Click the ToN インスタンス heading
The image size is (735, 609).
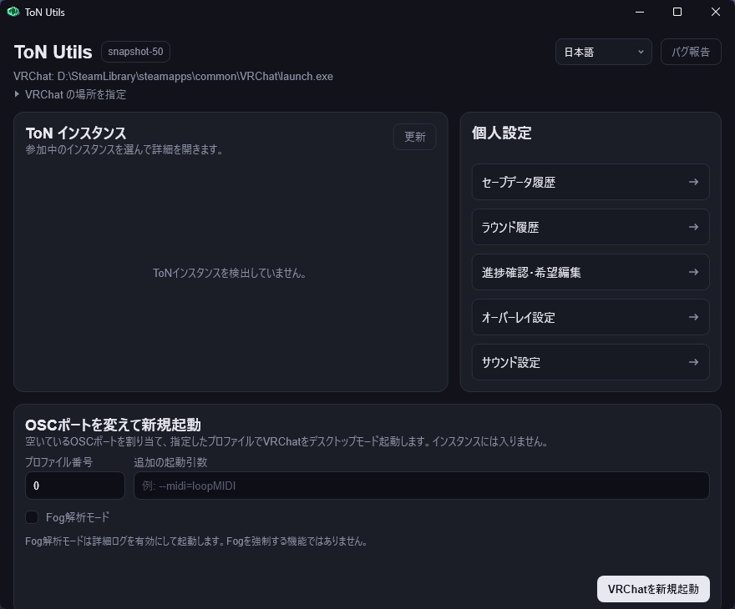point(76,133)
